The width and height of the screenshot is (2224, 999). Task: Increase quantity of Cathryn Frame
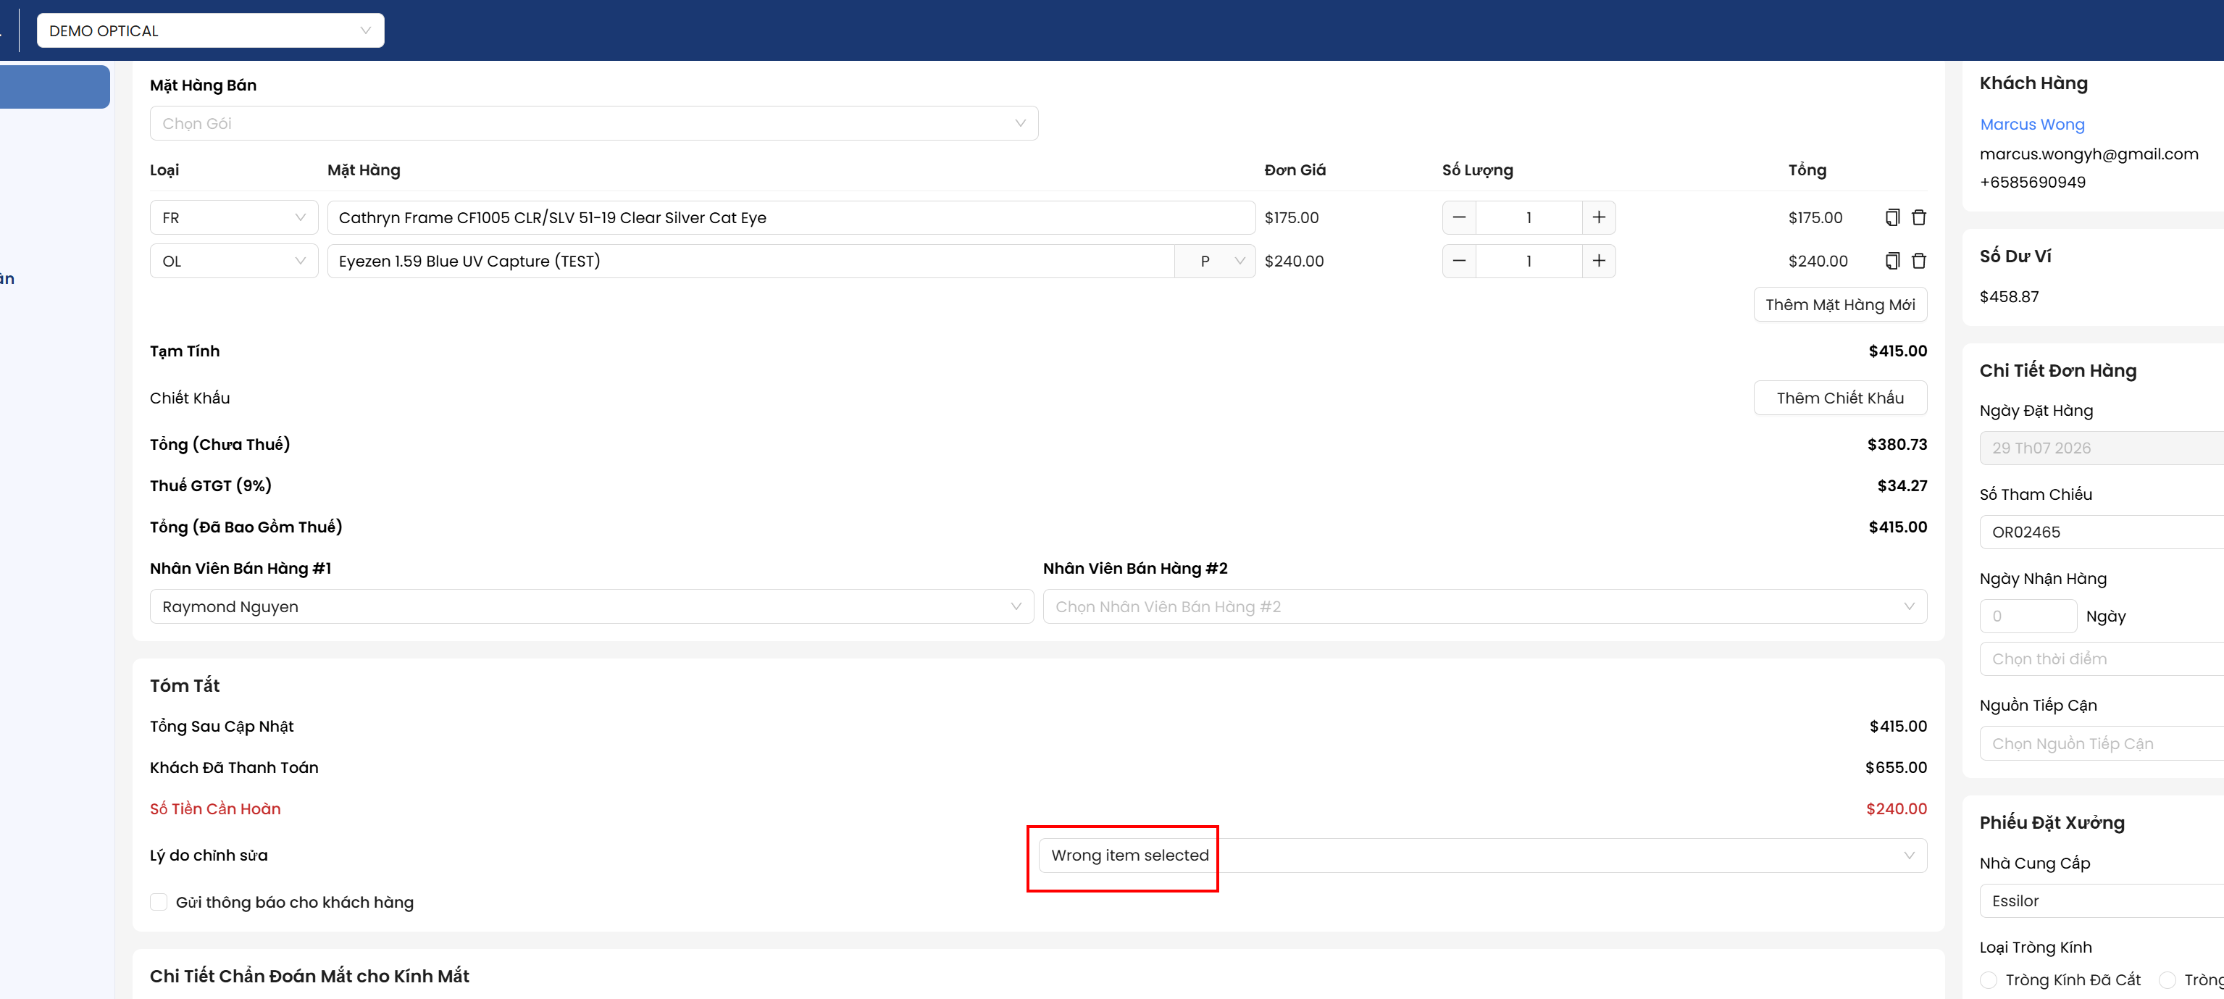pyautogui.click(x=1599, y=217)
